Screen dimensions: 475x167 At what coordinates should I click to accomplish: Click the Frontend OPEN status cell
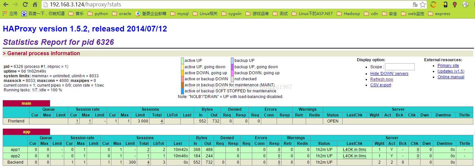[x=332, y=121]
